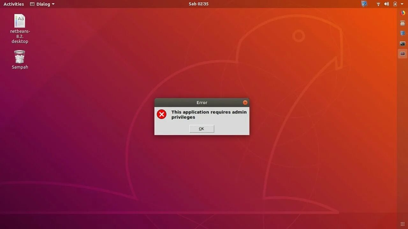This screenshot has width=408, height=229.
Task: Open the clock showing Sab 02:35
Action: coord(199,4)
